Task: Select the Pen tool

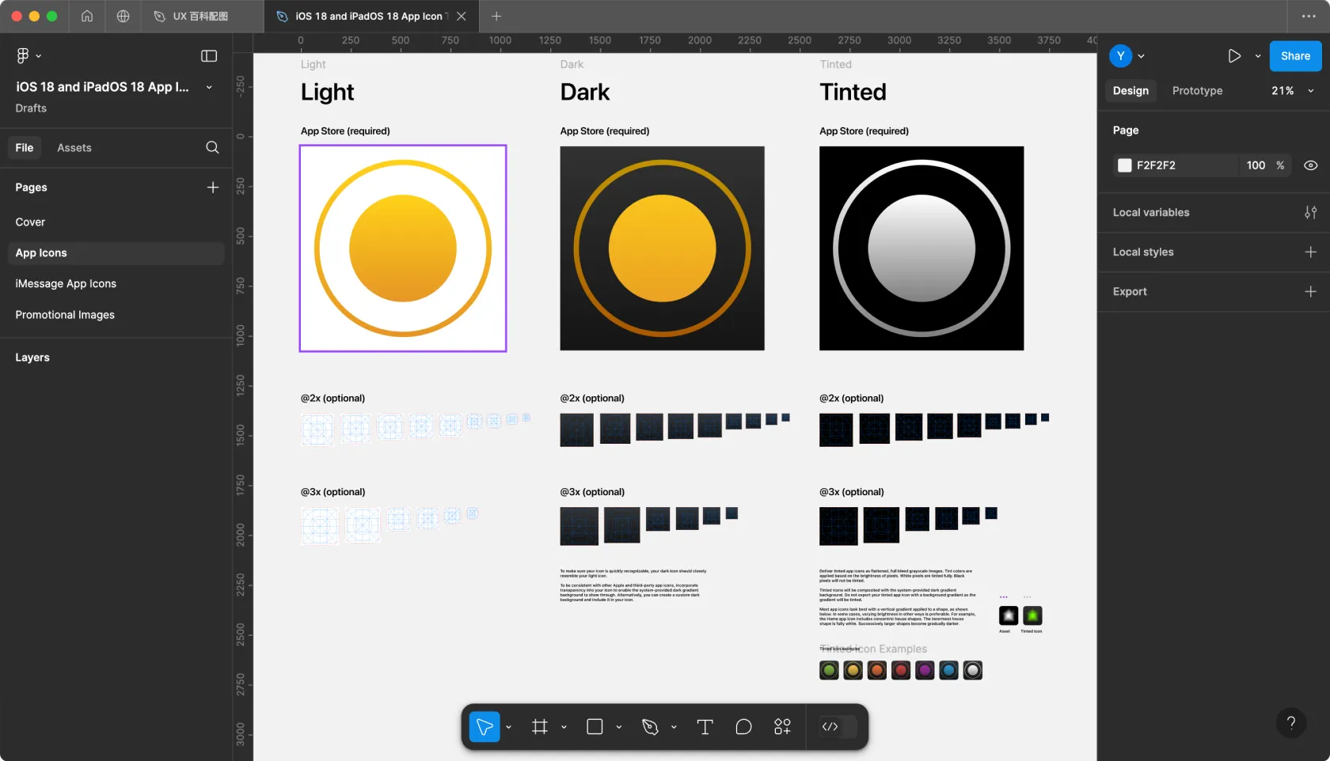Action: [650, 727]
